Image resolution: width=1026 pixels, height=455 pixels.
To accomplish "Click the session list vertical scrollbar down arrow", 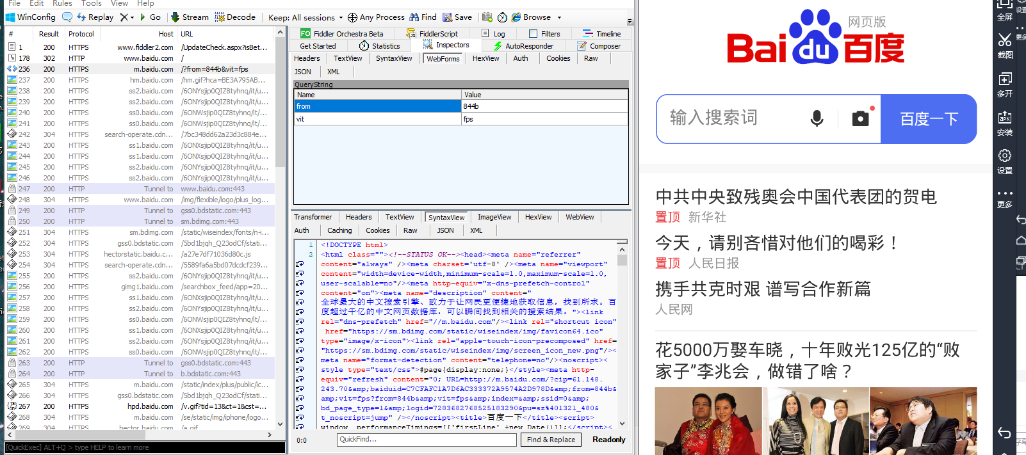I will [x=280, y=424].
